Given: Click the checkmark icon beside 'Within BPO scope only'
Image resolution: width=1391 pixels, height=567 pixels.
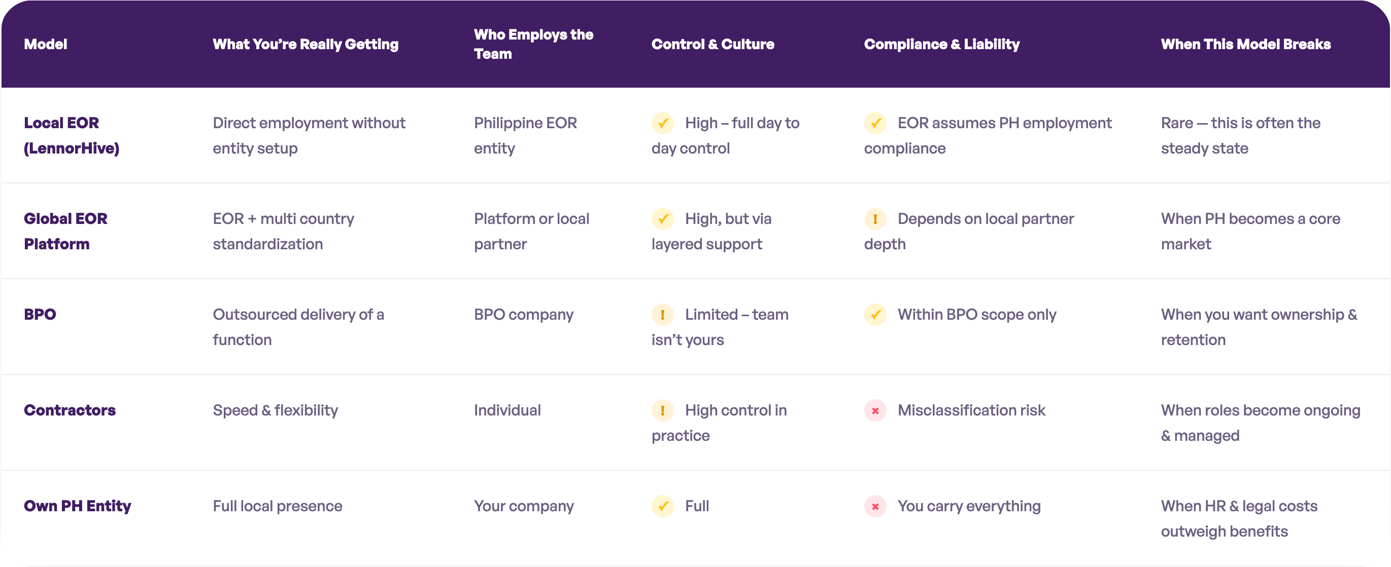Looking at the screenshot, I should [x=875, y=315].
